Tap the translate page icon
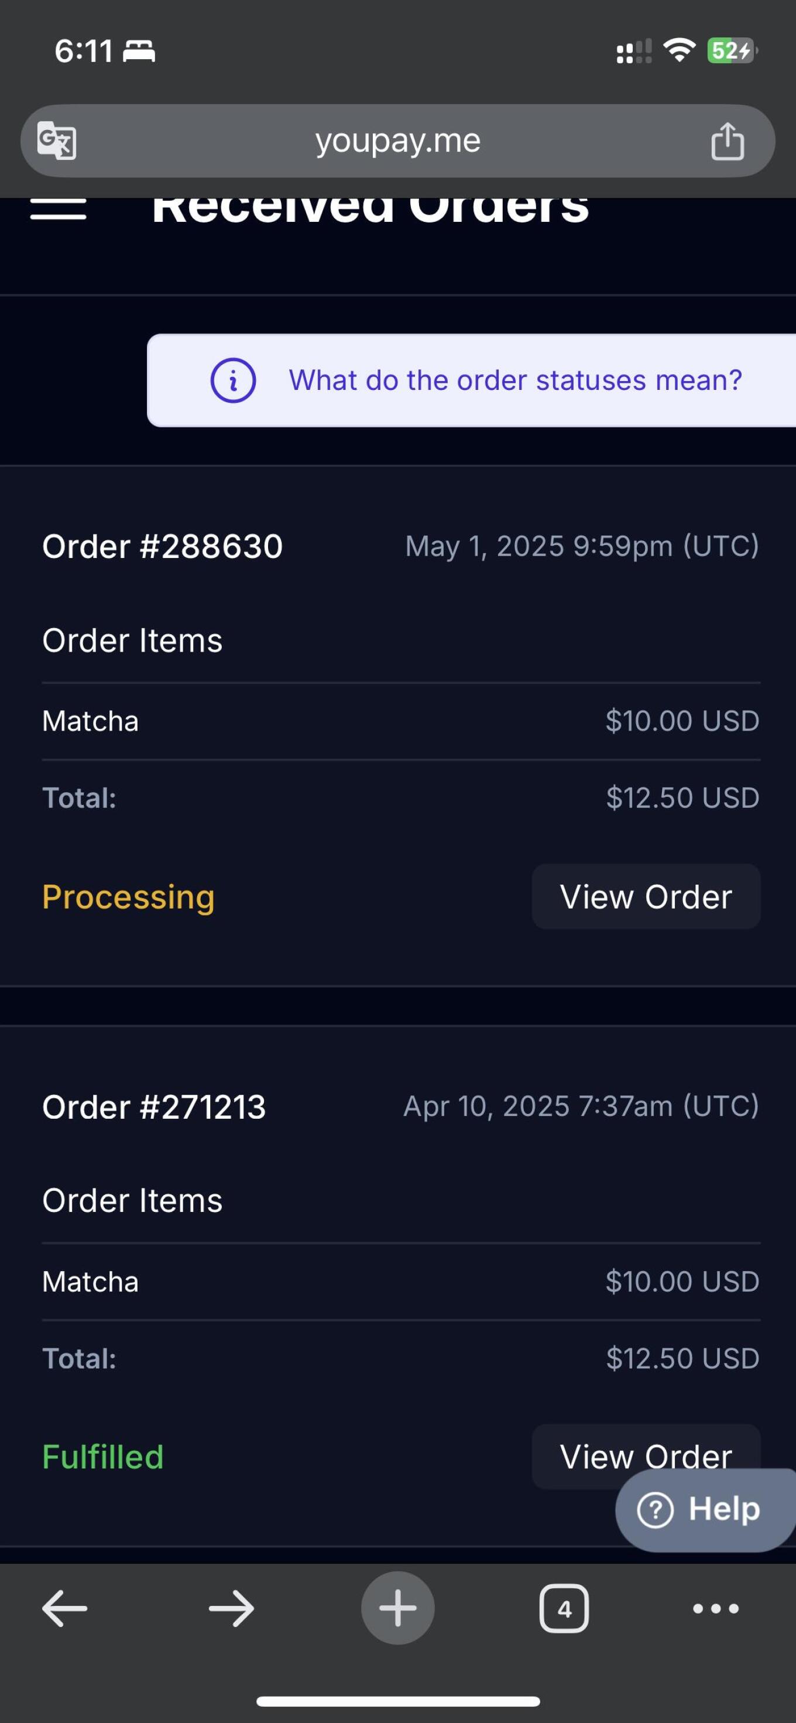796x1723 pixels. pos(57,141)
